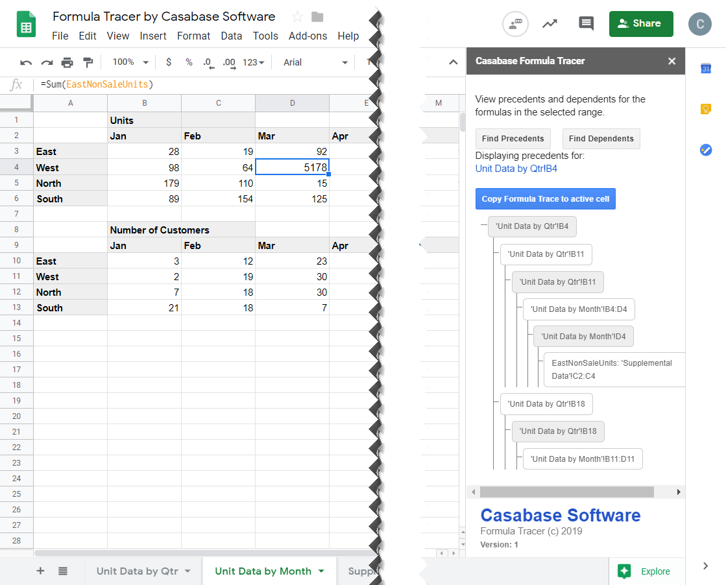Open Google Calendar in side panel
This screenshot has height=585, width=726.
706,69
